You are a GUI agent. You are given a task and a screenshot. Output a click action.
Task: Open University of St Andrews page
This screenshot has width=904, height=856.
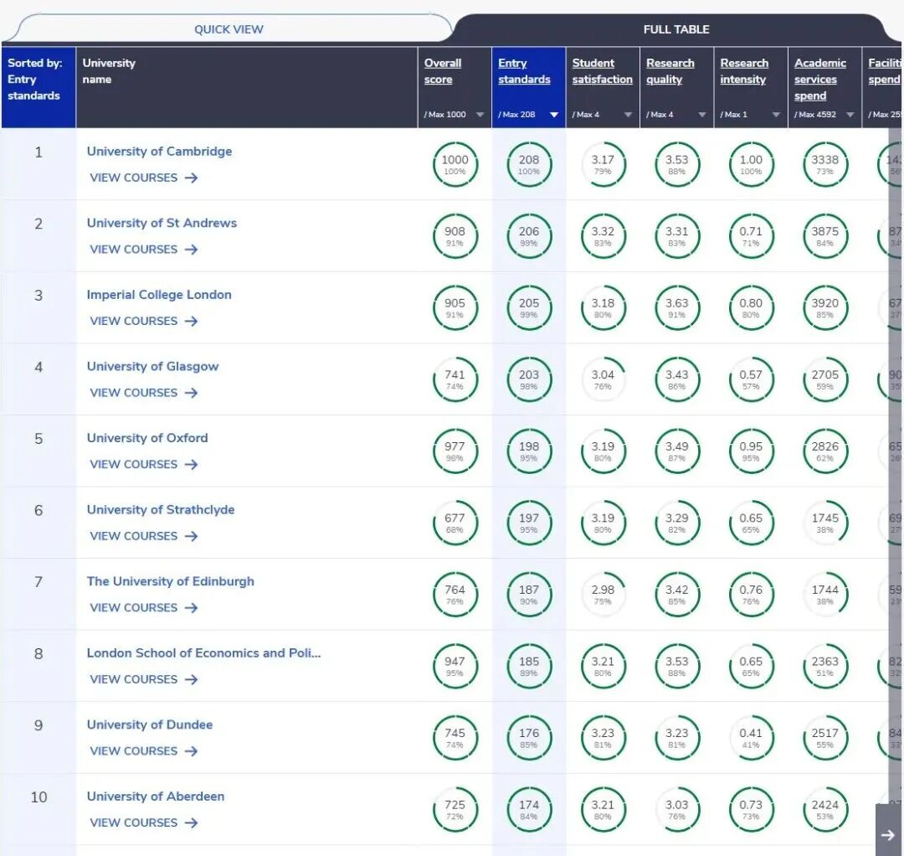point(162,223)
